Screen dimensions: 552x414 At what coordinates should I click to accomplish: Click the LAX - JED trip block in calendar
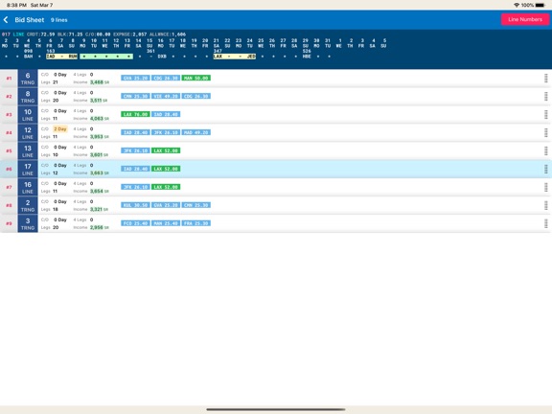235,57
